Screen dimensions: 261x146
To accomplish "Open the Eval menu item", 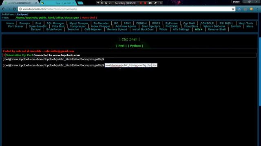I will click(38, 24).
